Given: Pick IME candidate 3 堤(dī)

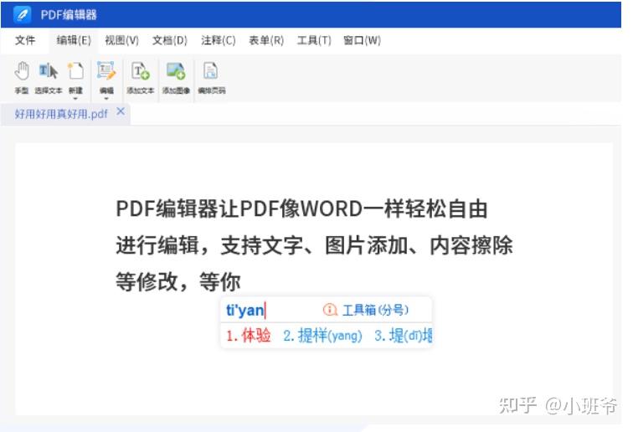Looking at the screenshot, I should click(x=404, y=336).
